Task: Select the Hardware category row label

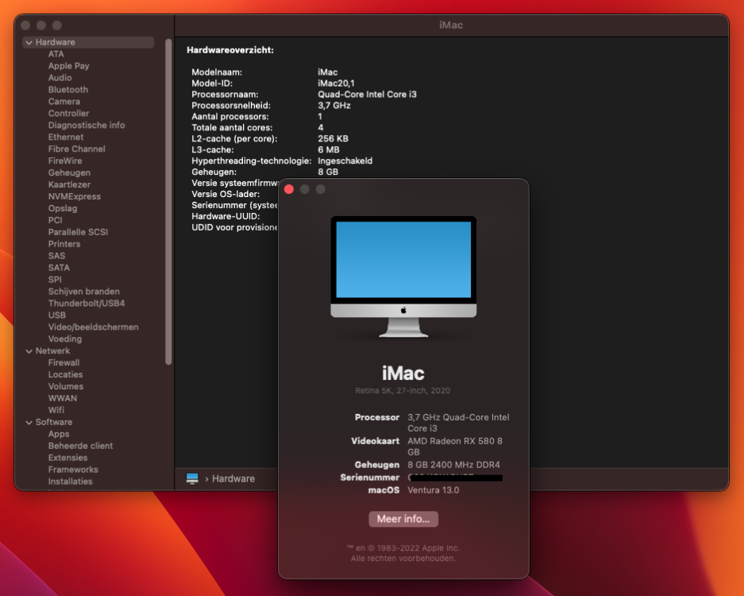Action: coord(55,42)
